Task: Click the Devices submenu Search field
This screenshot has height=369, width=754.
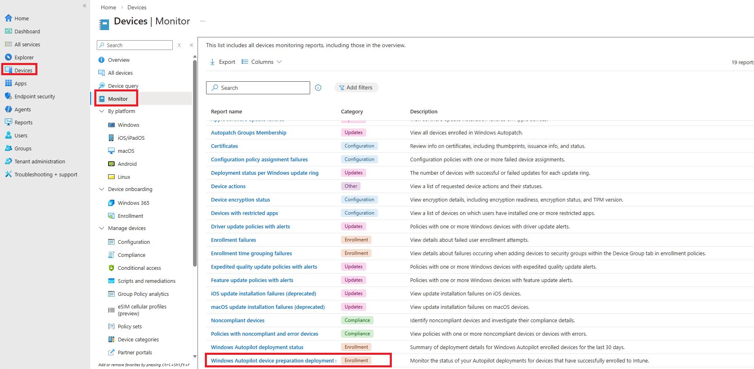Action: [x=135, y=45]
